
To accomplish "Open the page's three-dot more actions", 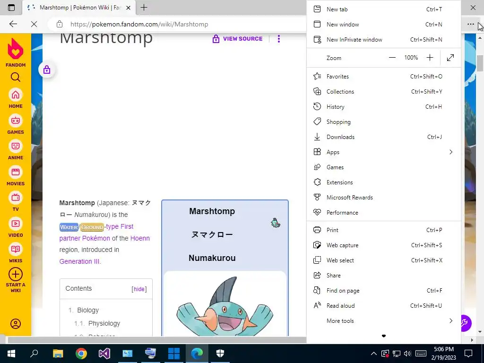I will (x=279, y=39).
